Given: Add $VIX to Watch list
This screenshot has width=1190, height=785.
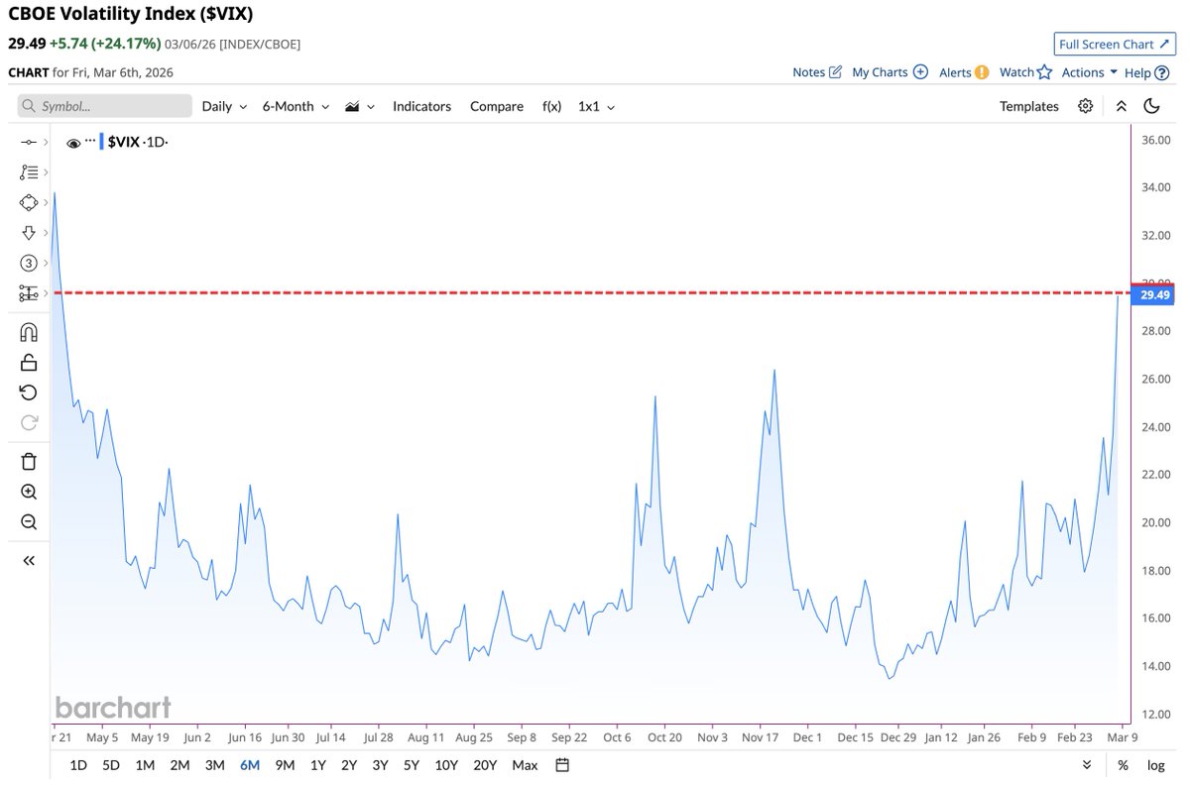Looking at the screenshot, I should pos(1025,72).
